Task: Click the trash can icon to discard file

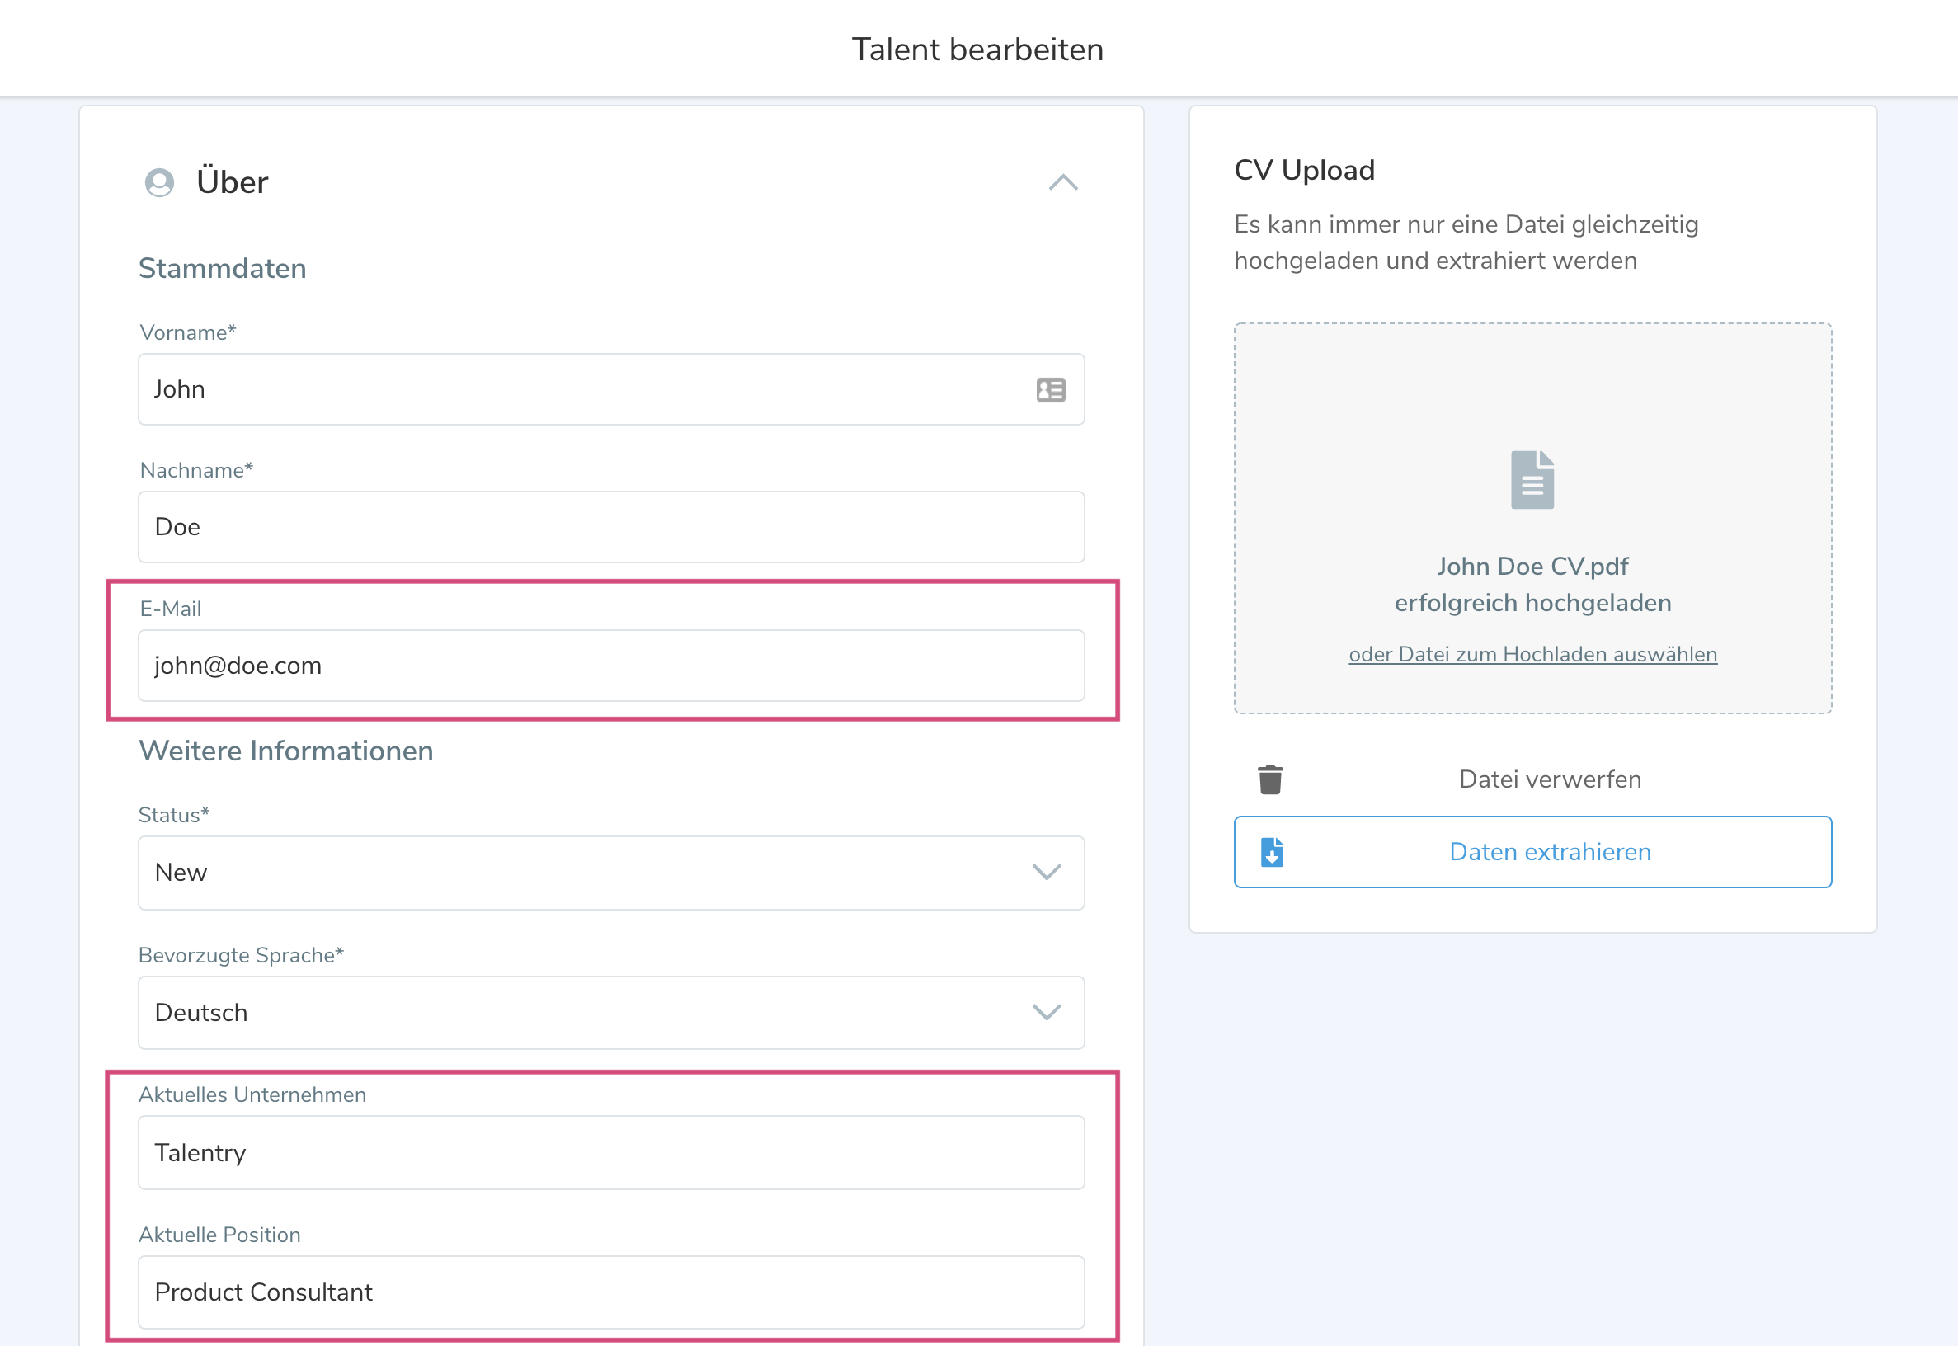Action: pos(1270,779)
